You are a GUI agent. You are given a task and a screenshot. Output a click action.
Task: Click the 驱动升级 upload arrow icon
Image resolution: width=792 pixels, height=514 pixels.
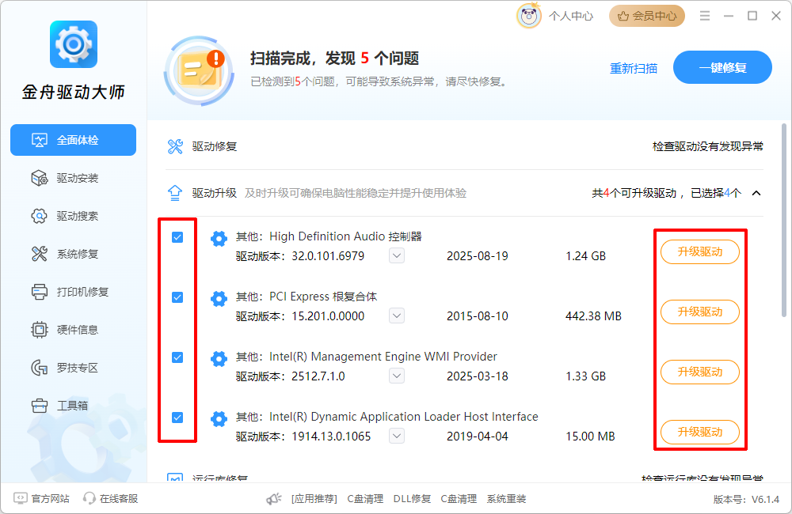[175, 193]
